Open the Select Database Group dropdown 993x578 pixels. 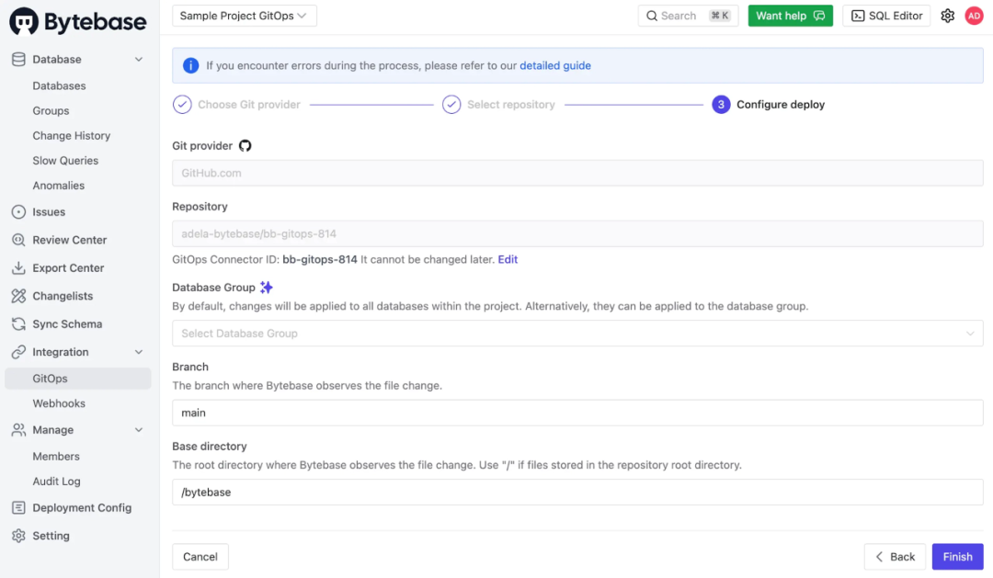pyautogui.click(x=577, y=333)
